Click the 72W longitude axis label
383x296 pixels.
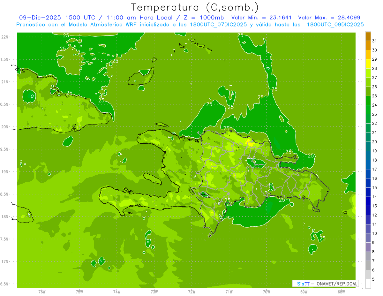[x=191, y=292]
